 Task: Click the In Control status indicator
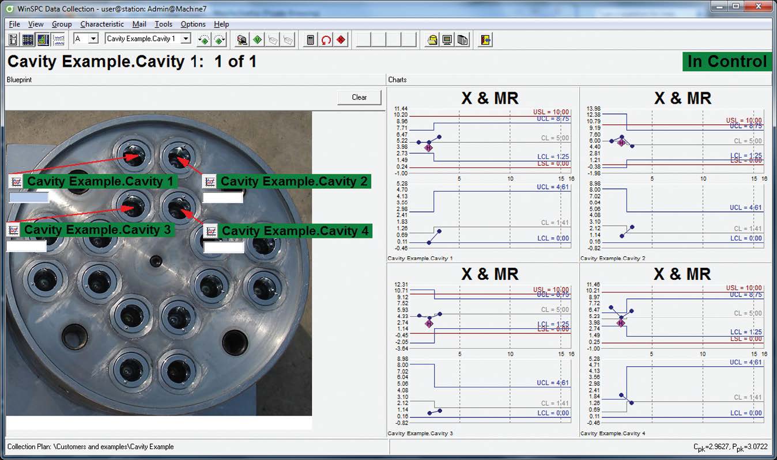(x=727, y=62)
